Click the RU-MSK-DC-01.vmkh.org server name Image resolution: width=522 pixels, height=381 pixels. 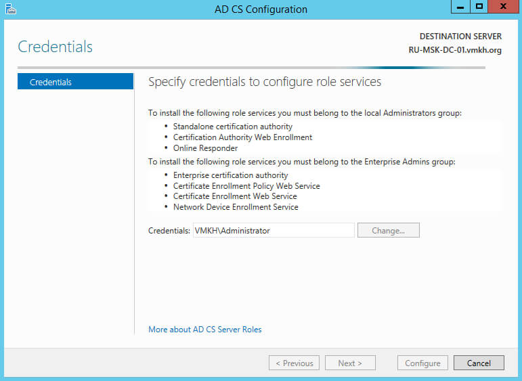(x=455, y=50)
